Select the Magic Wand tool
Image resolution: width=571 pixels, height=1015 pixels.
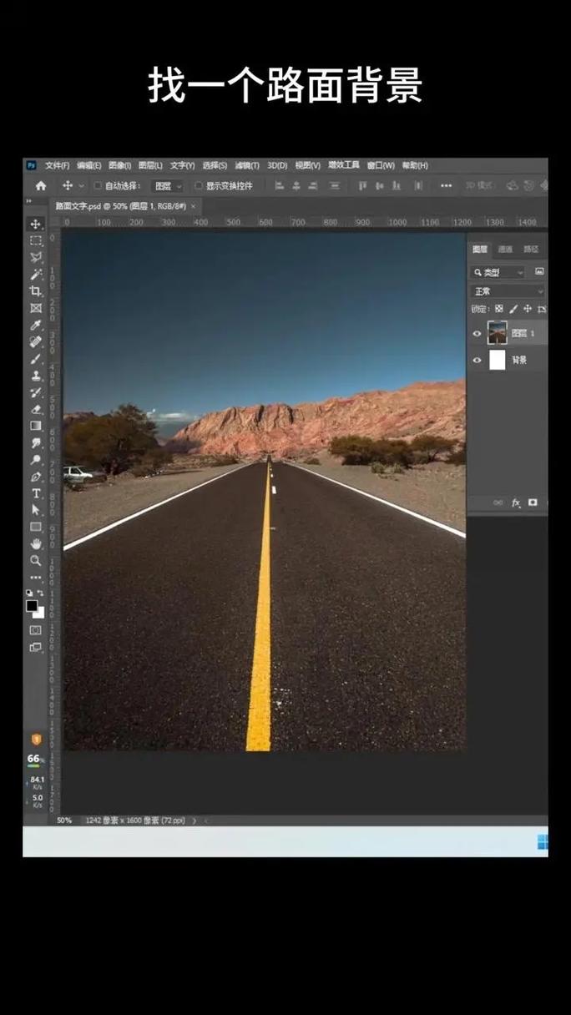click(x=36, y=275)
